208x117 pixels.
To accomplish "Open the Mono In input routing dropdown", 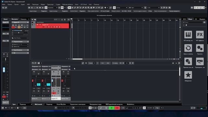I will (x=20, y=45).
